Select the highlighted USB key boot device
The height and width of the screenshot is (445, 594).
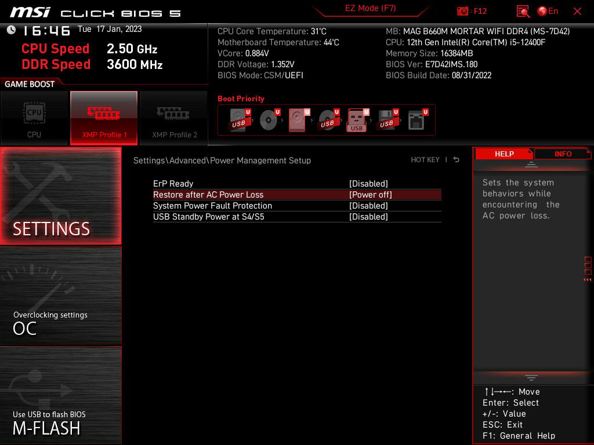(357, 120)
